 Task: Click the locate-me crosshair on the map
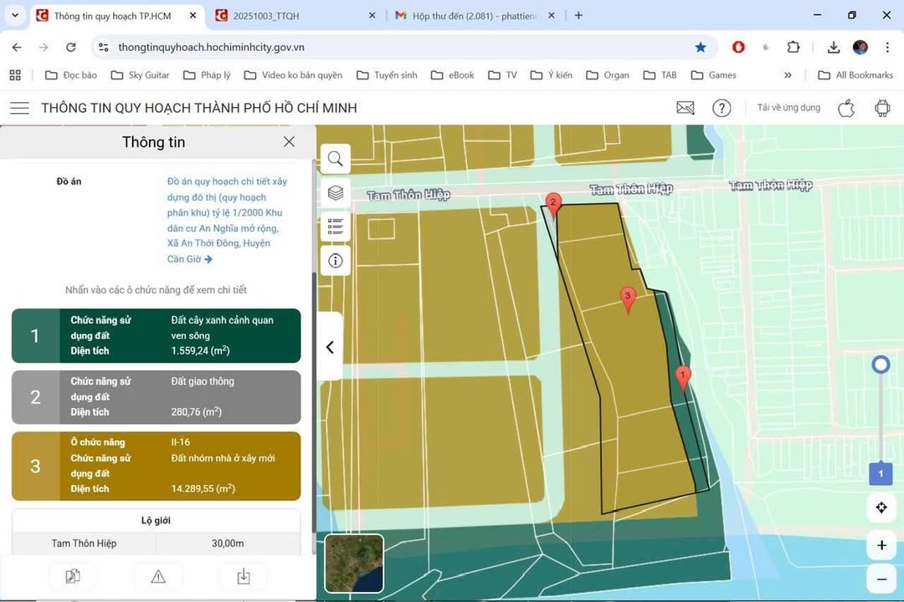click(881, 507)
